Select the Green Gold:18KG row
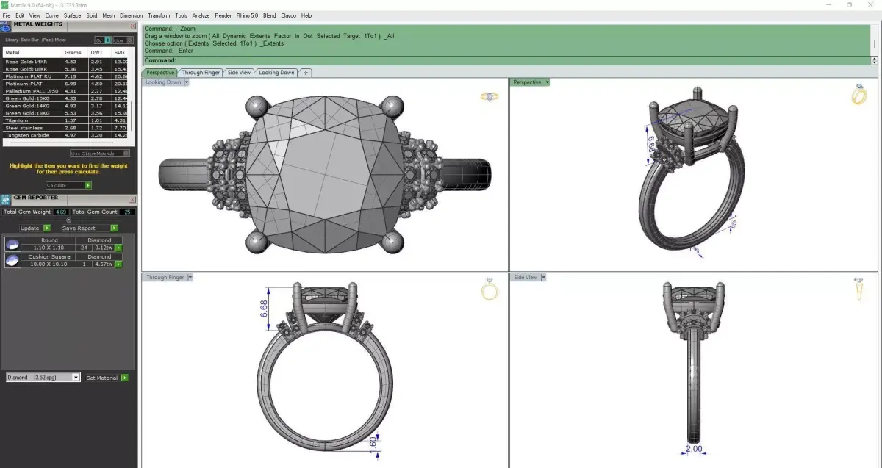 [65, 113]
